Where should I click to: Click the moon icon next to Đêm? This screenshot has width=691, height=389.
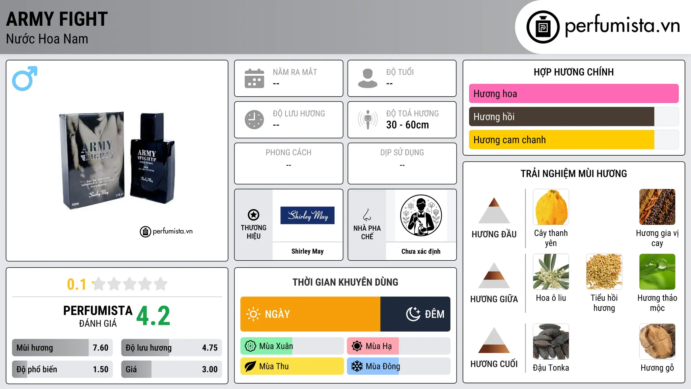(413, 314)
